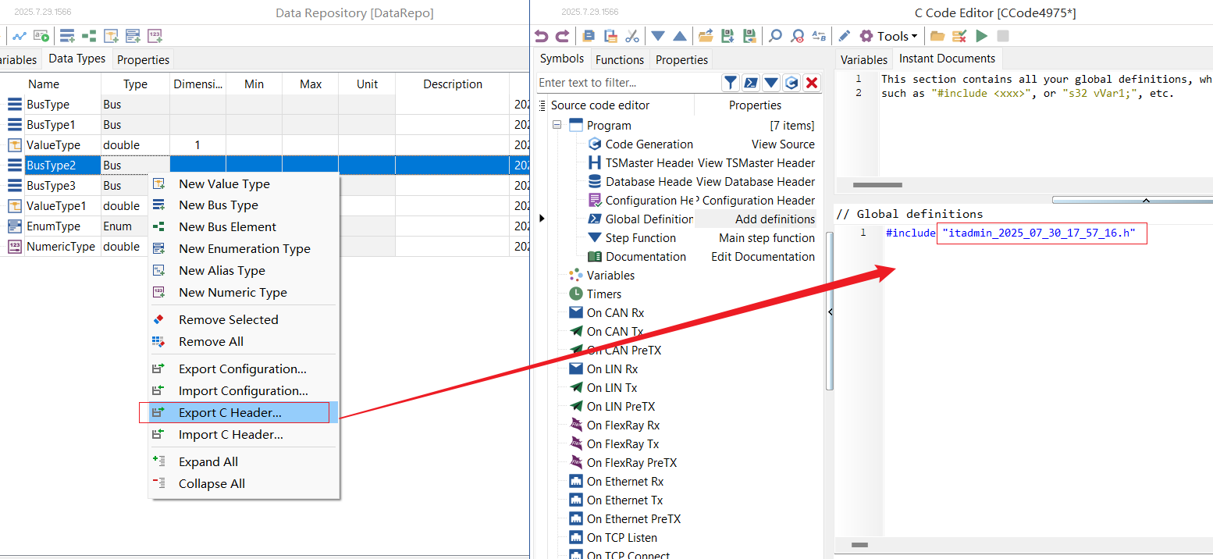
Task: Click the Find magnifier icon
Action: coord(775,36)
